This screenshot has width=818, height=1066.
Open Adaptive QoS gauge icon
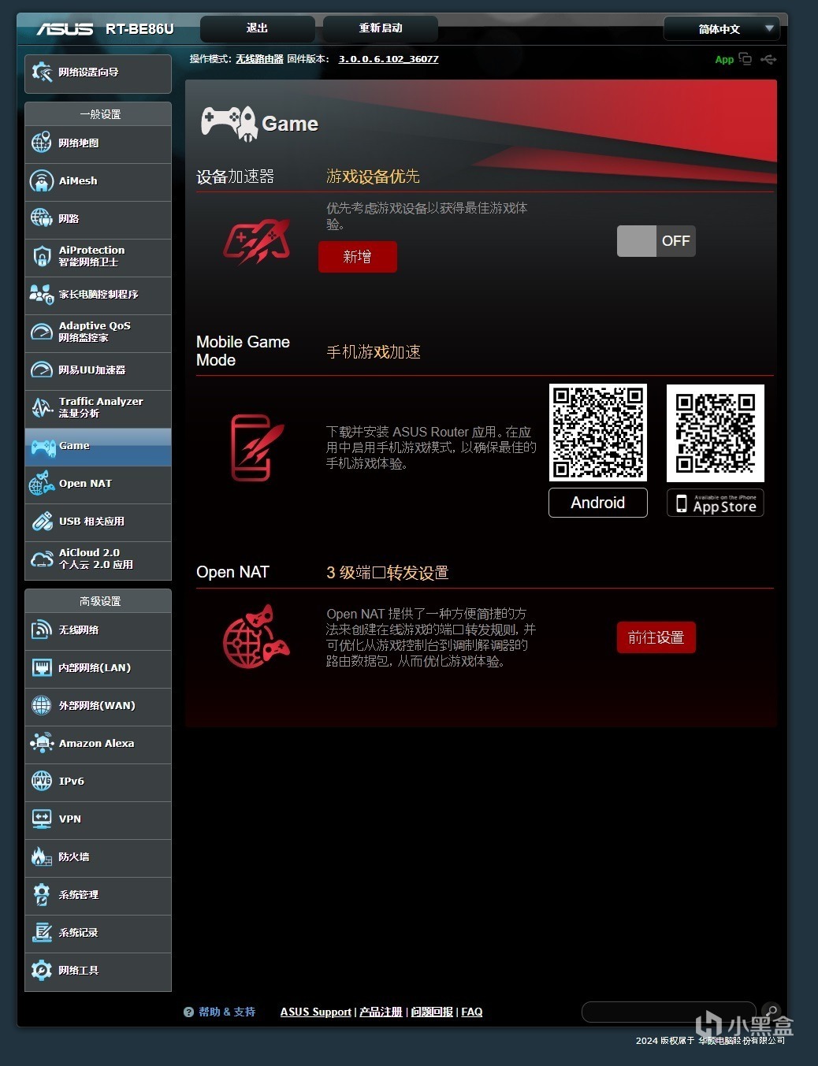41,332
